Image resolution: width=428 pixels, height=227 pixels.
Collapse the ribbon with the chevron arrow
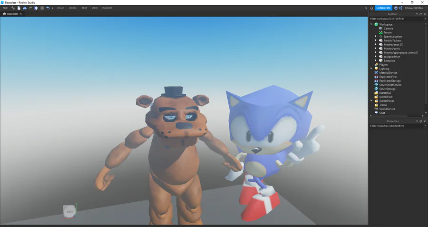click(366, 8)
